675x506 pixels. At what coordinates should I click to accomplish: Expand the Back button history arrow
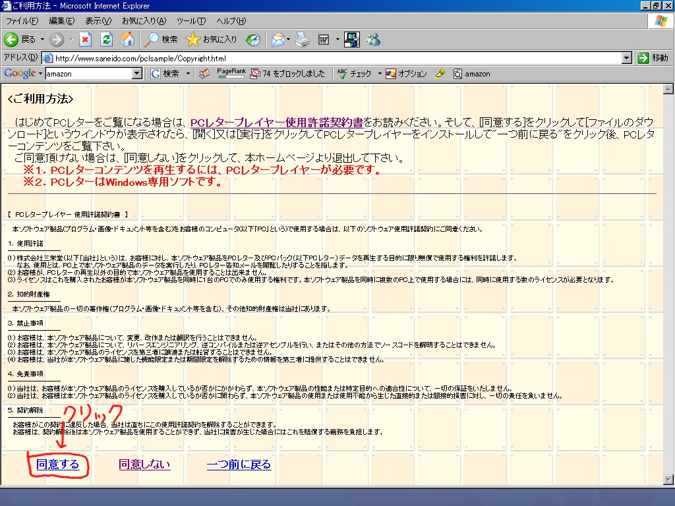42,40
